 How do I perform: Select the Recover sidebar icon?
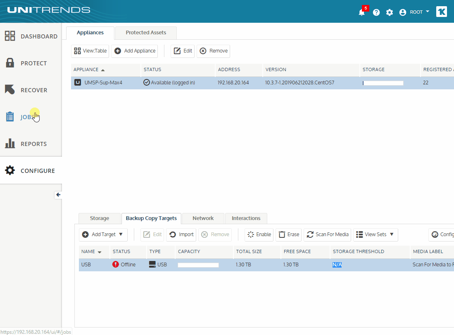tap(28, 90)
